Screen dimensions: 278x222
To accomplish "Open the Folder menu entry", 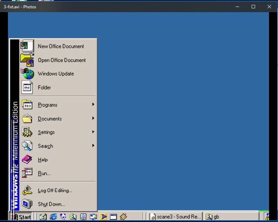I will tap(58, 87).
